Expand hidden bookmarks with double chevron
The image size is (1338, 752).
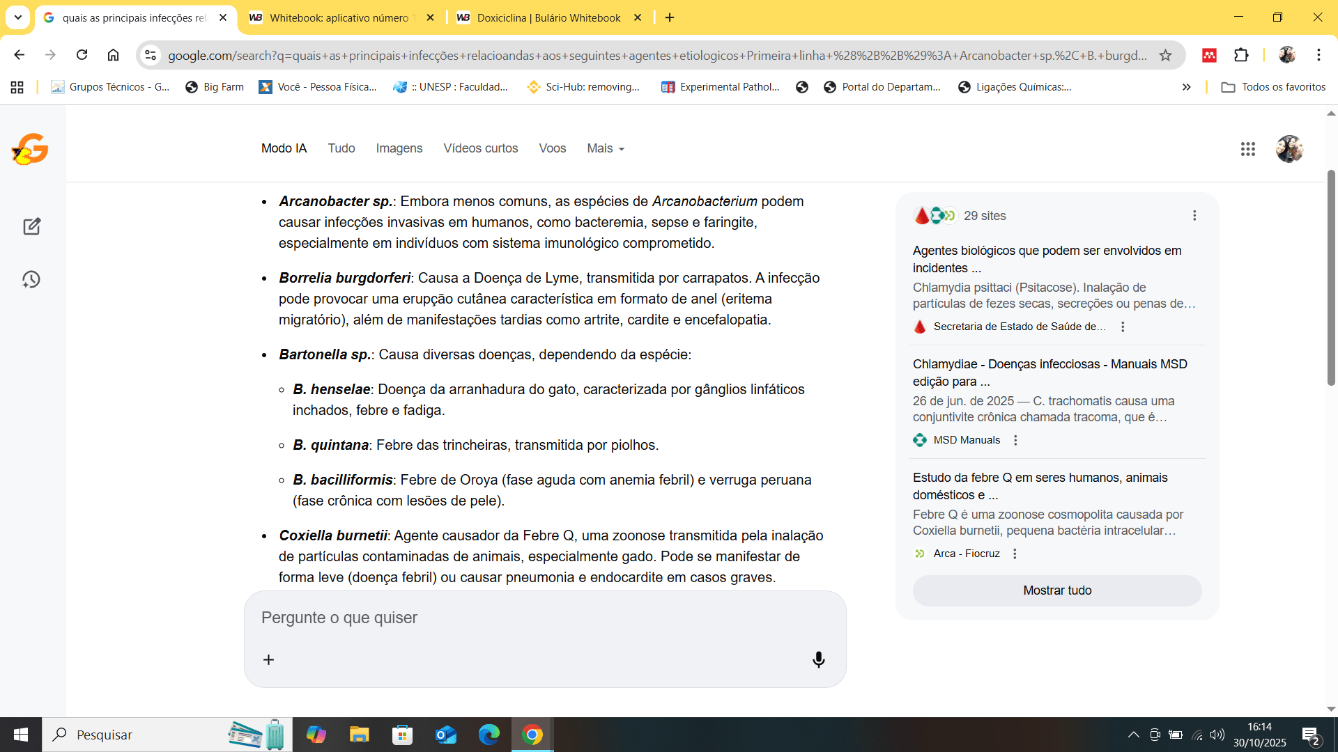[x=1186, y=87]
